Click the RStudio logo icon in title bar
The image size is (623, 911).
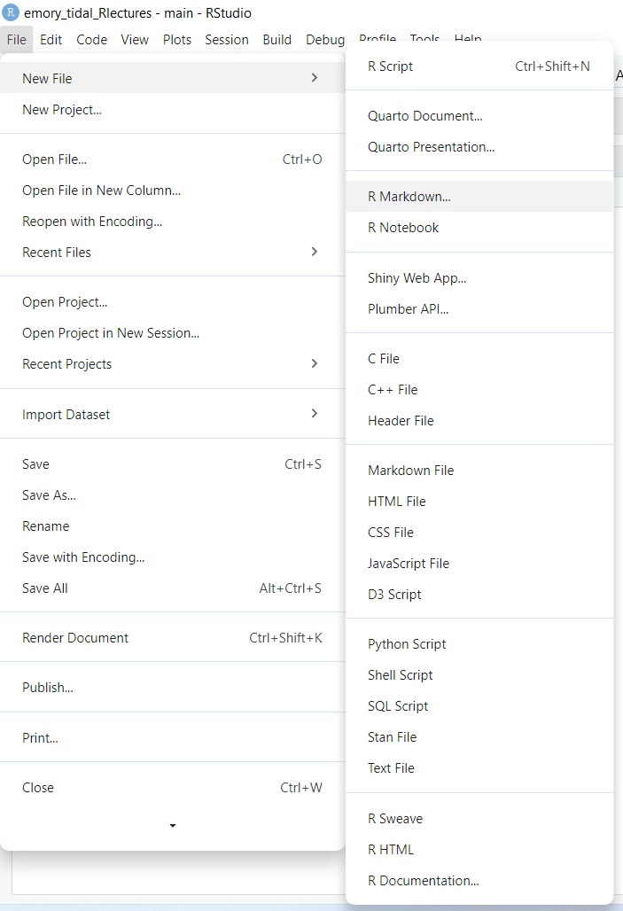coord(11,12)
